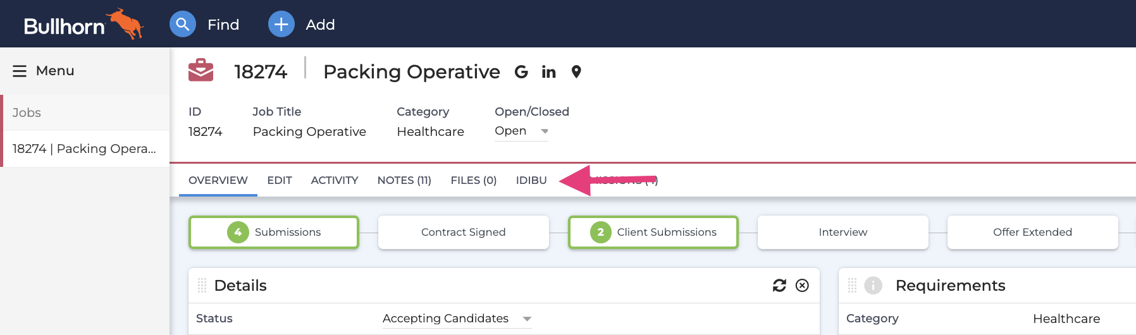This screenshot has width=1136, height=335.
Task: Open the NOTES (11) tab
Action: [404, 180]
